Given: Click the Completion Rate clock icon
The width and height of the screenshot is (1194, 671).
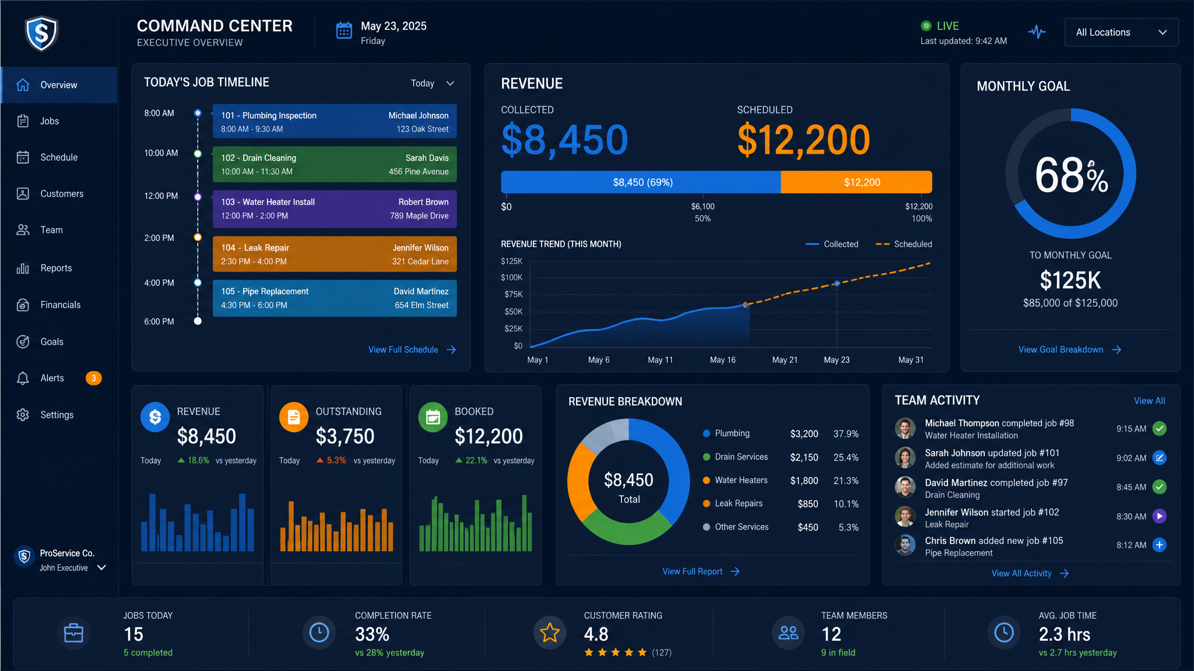Looking at the screenshot, I should tap(319, 633).
